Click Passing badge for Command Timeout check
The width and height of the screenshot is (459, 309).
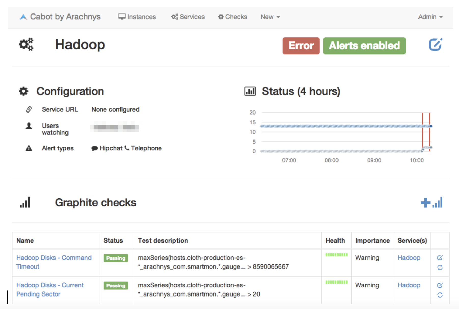[x=116, y=258]
